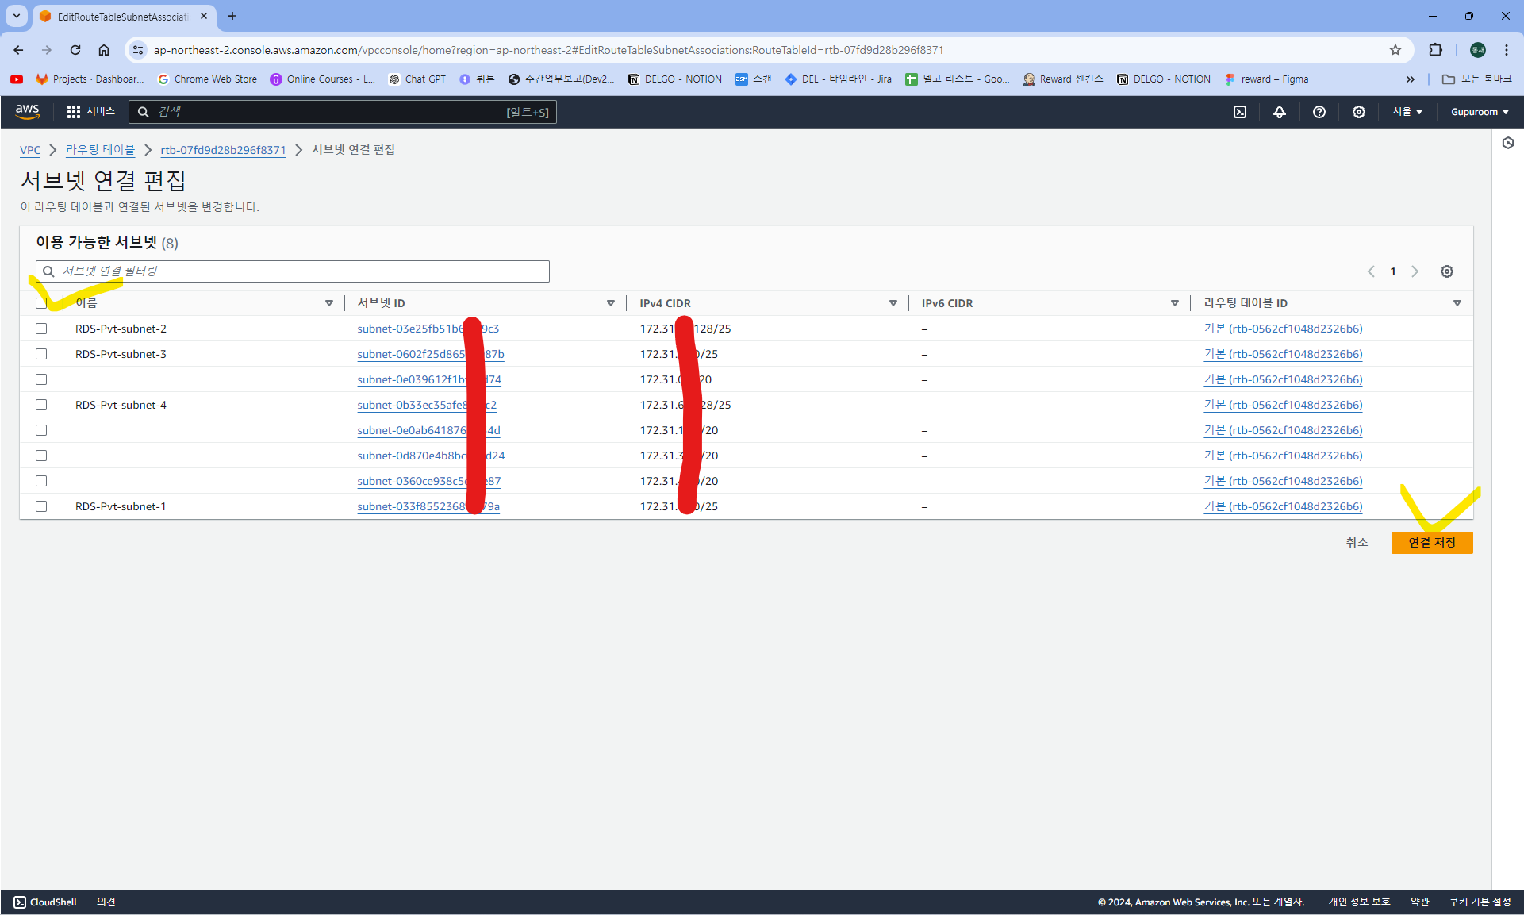Screen dimensions: 1524x915
Task: Focus the 서브넷 연결 필터링 filter field
Action: (x=301, y=271)
